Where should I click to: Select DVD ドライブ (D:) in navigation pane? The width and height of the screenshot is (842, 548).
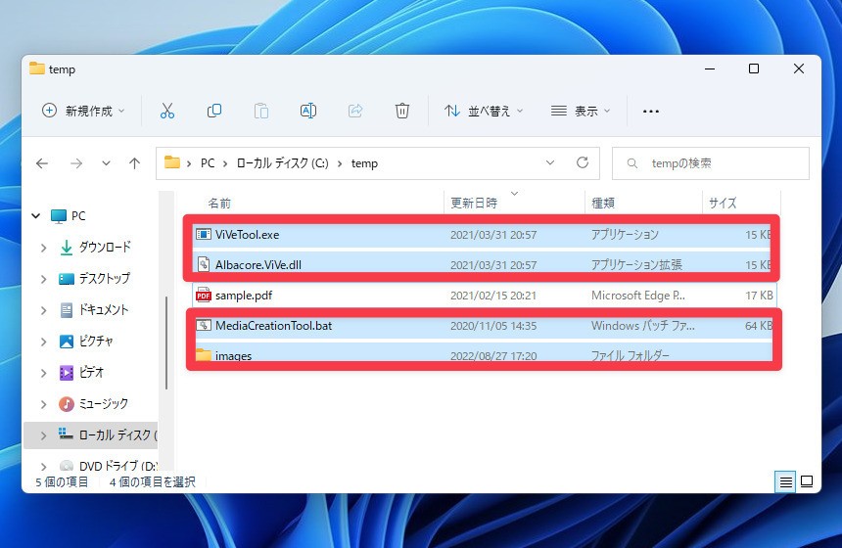coord(117,466)
